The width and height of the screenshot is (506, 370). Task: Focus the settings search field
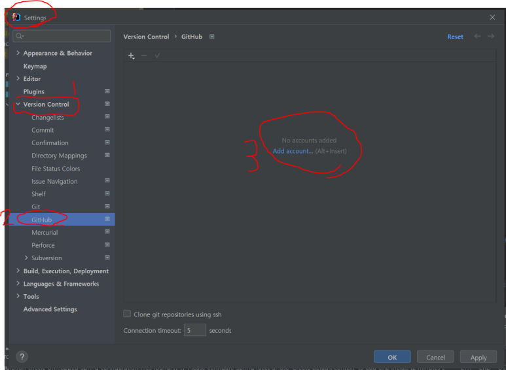coord(62,36)
